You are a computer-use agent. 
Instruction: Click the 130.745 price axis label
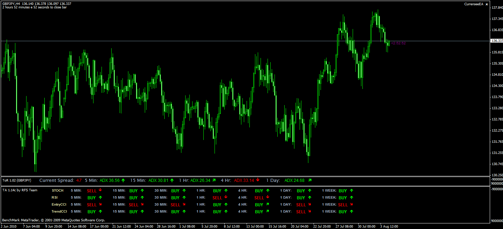point(497,164)
